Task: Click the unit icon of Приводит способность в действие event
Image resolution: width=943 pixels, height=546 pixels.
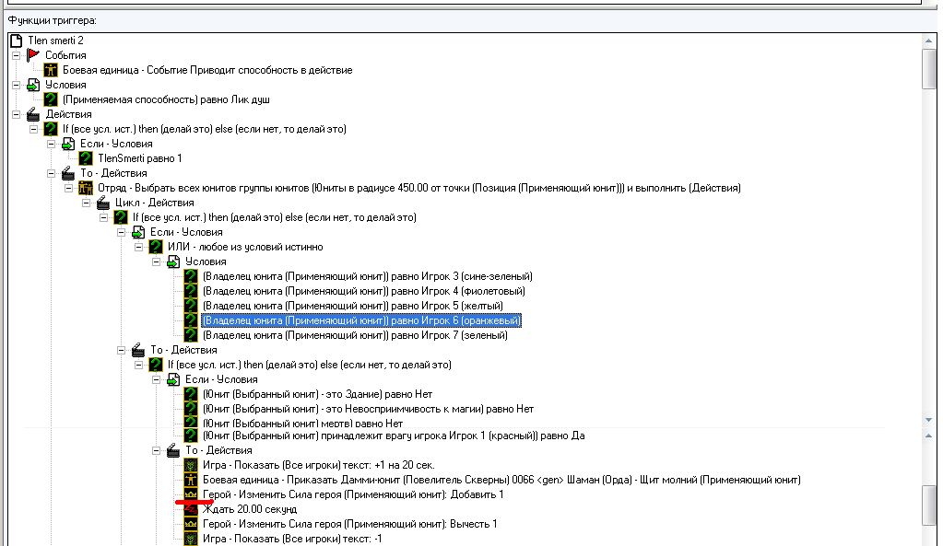Action: coord(51,70)
